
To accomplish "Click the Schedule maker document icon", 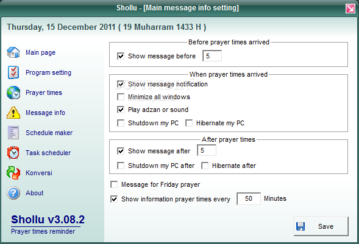I will (13, 133).
